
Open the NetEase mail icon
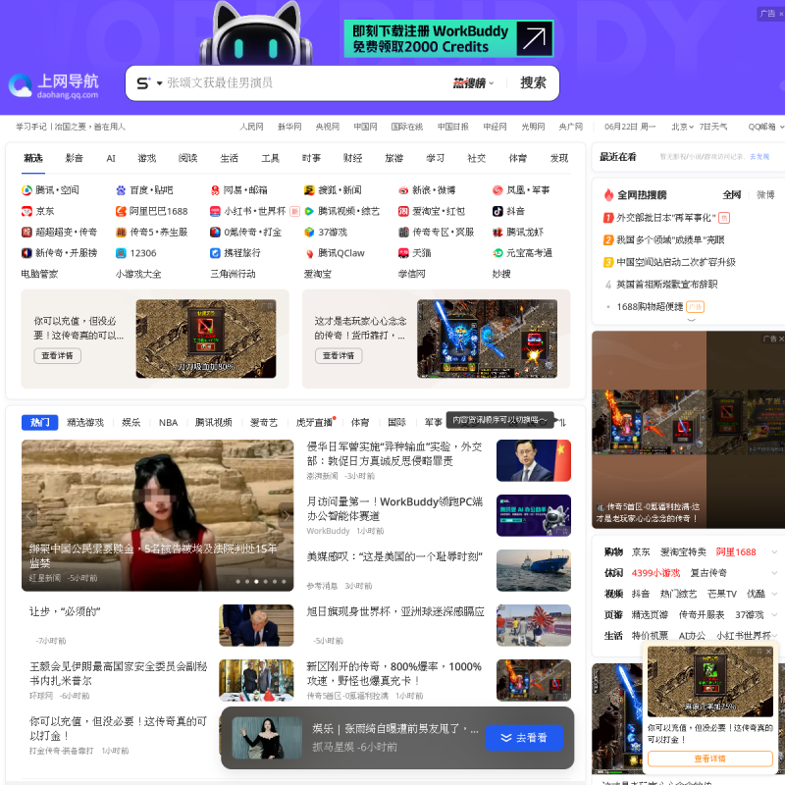click(215, 190)
